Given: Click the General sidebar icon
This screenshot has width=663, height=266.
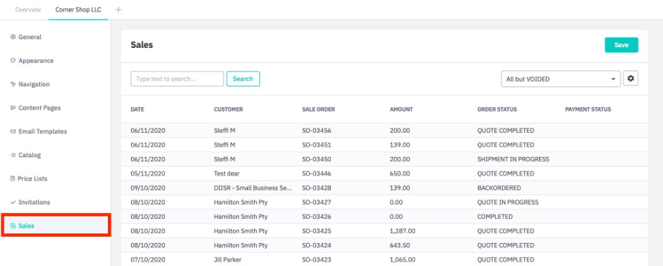Looking at the screenshot, I should click(13, 37).
